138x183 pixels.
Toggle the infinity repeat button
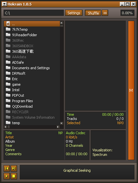105,13
